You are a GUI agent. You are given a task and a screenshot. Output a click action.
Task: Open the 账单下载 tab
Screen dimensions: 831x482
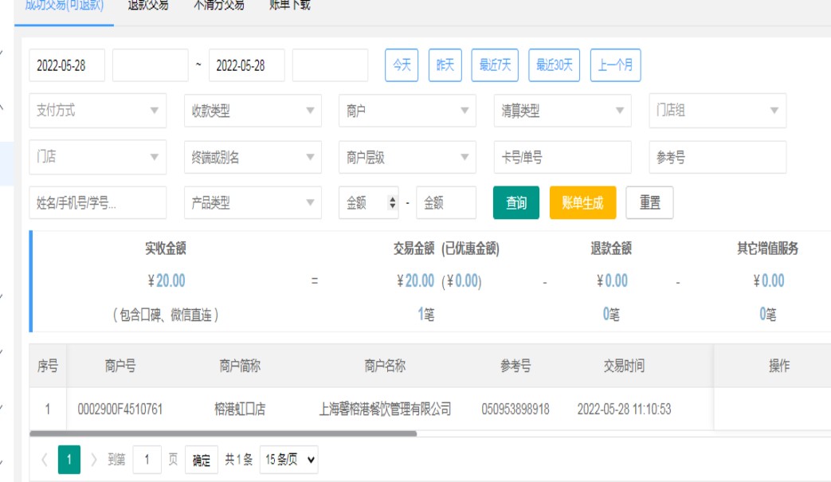click(289, 5)
